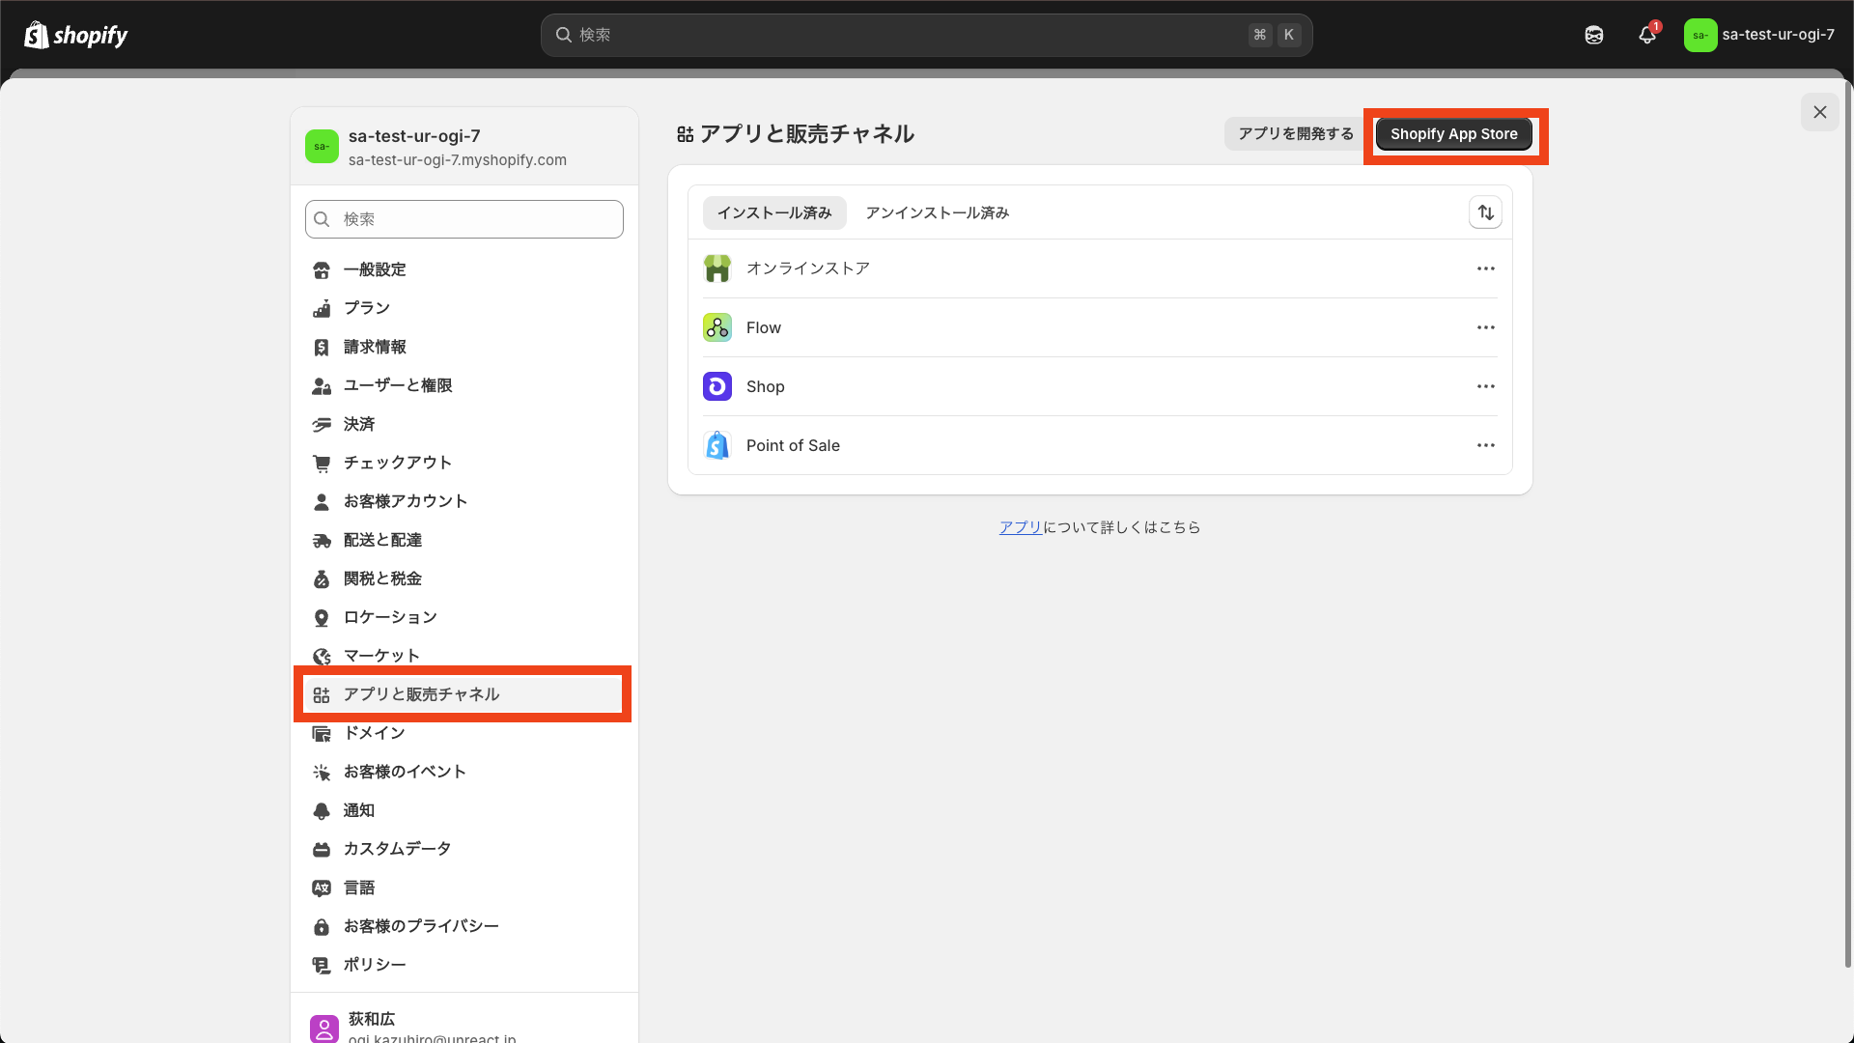Click the notifications bell icon
This screenshot has height=1043, width=1854.
coord(1647,36)
